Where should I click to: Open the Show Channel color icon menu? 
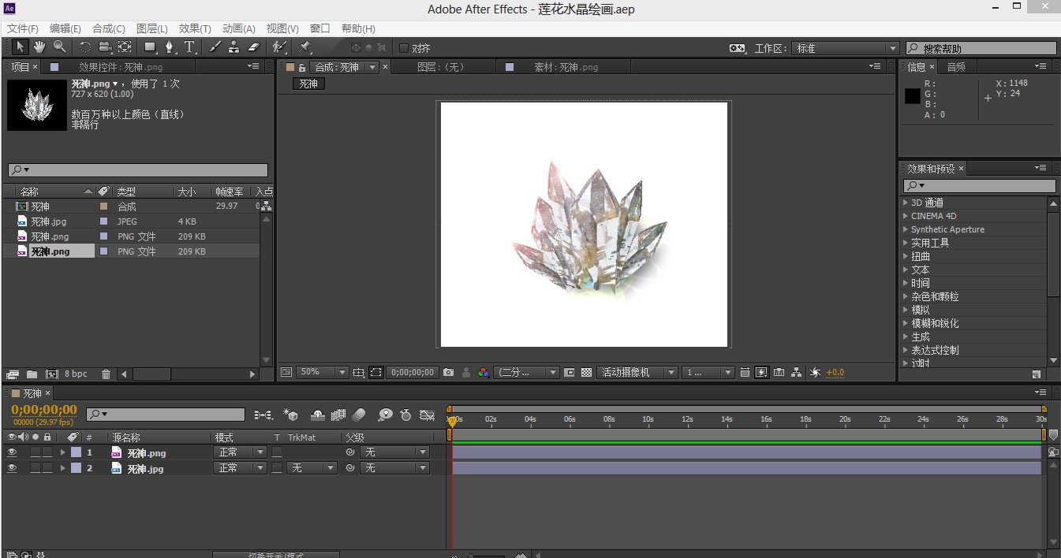(484, 372)
